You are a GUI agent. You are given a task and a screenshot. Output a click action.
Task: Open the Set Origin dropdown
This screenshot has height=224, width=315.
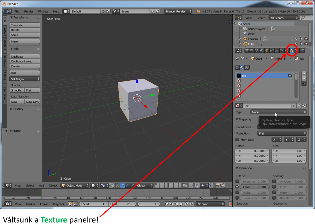(24, 79)
